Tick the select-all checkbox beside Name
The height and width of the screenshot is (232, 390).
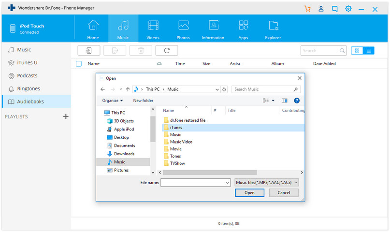pyautogui.click(x=79, y=64)
